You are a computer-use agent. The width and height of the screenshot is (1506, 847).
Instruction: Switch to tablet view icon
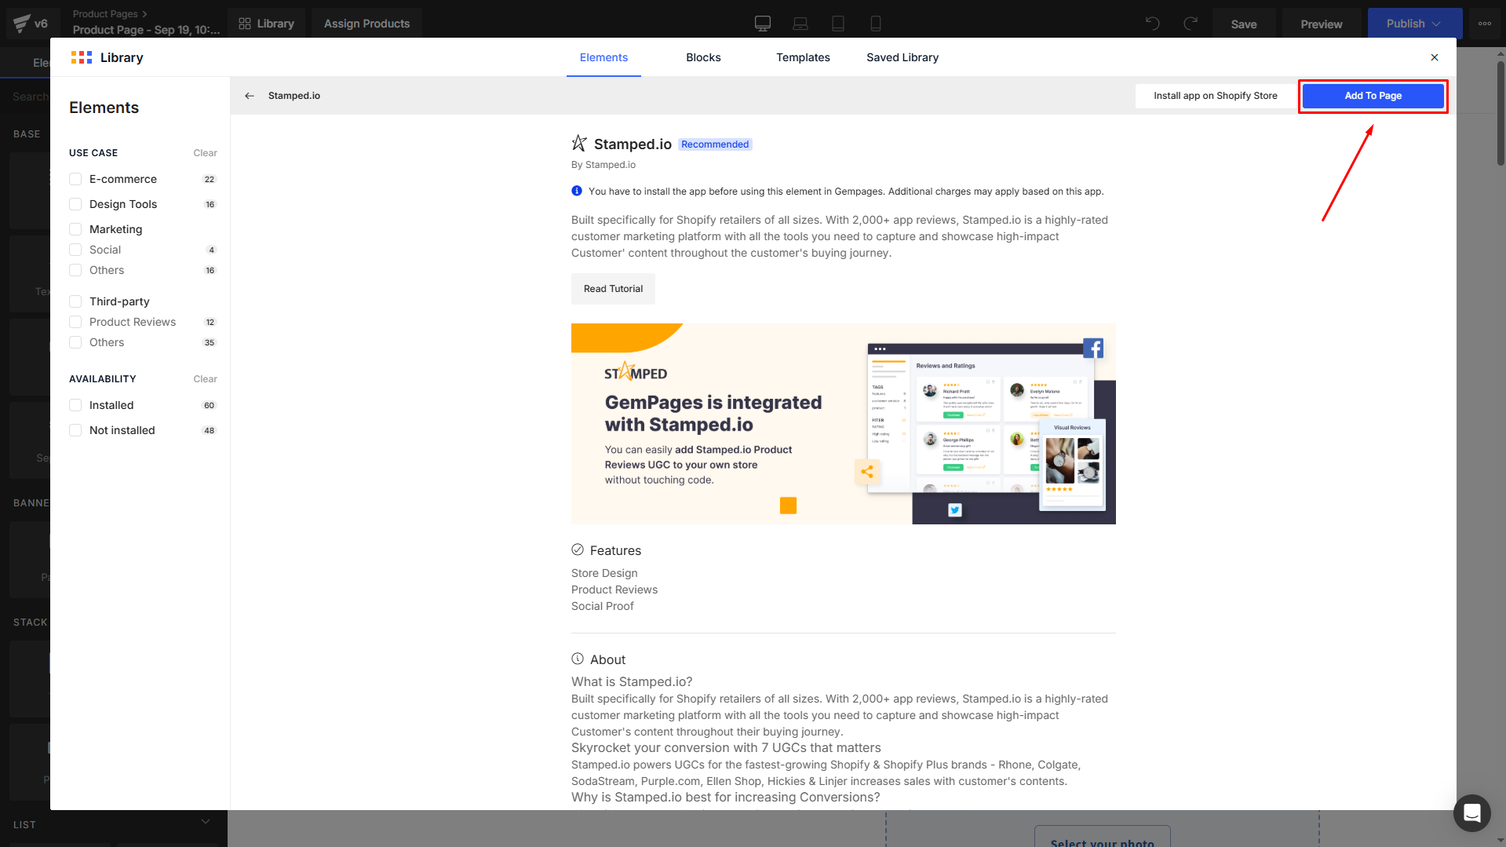pos(837,24)
